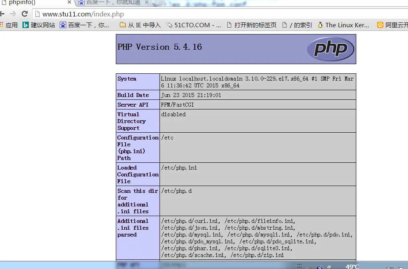Open the 百度一下 bookmark in the bookmarks bar
This screenshot has width=408, height=269.
85,25
